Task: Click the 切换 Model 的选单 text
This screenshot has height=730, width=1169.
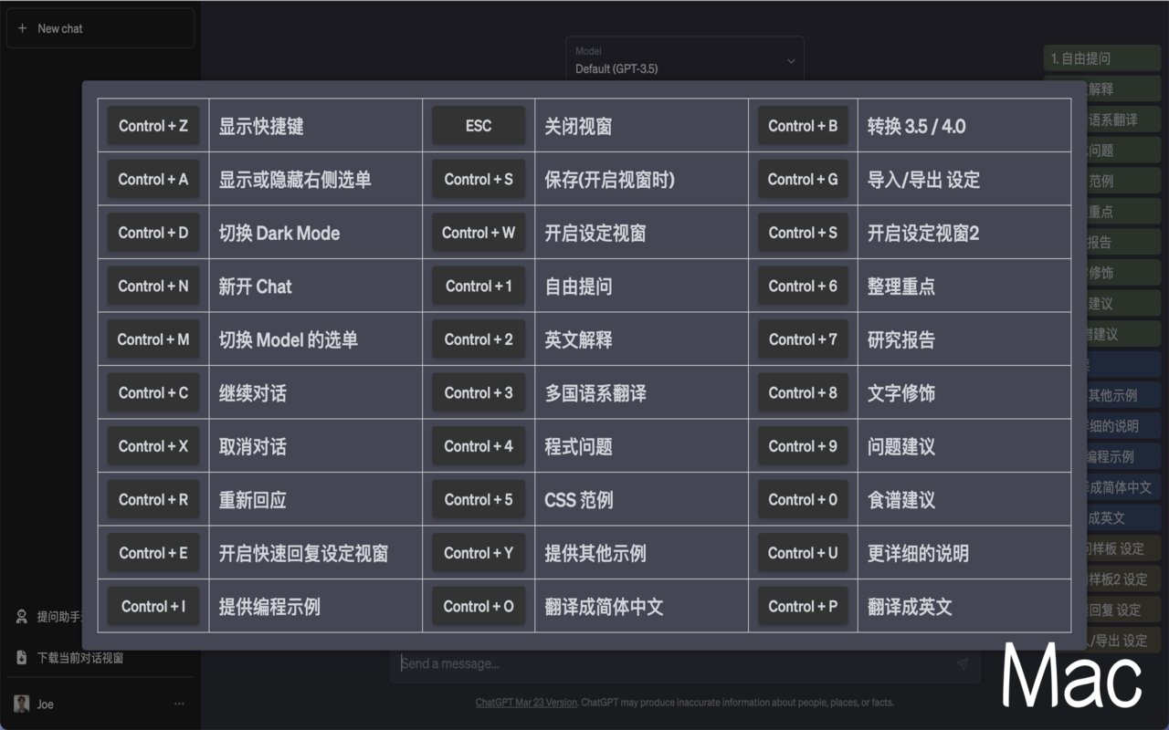Action: (x=288, y=339)
